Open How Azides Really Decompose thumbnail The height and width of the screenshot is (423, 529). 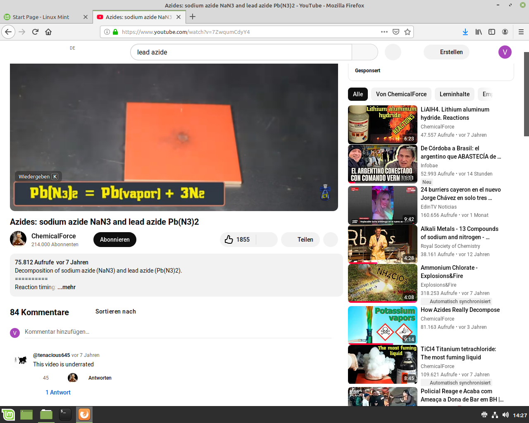click(x=383, y=325)
